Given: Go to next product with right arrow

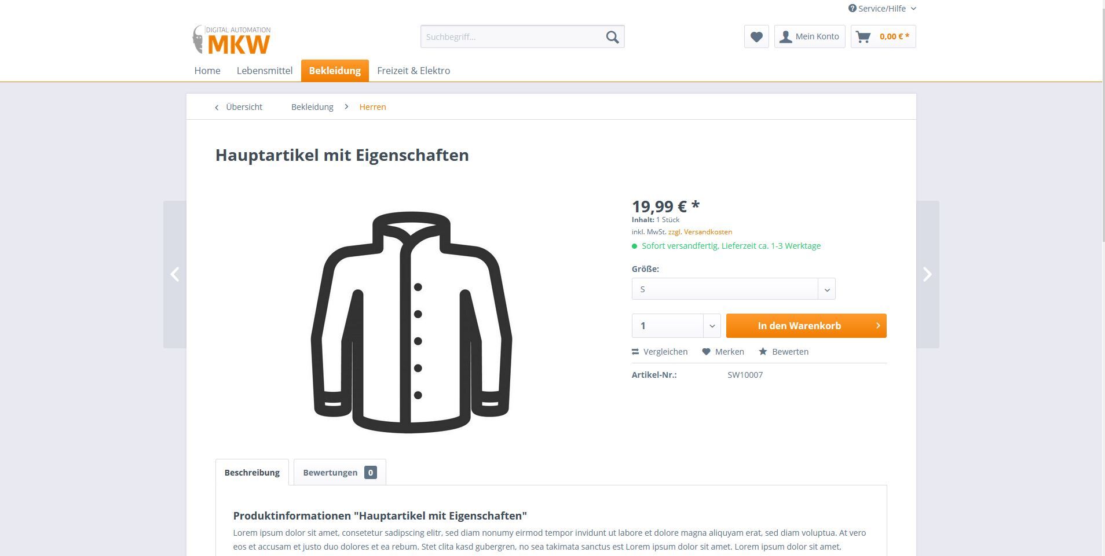Looking at the screenshot, I should (x=927, y=274).
